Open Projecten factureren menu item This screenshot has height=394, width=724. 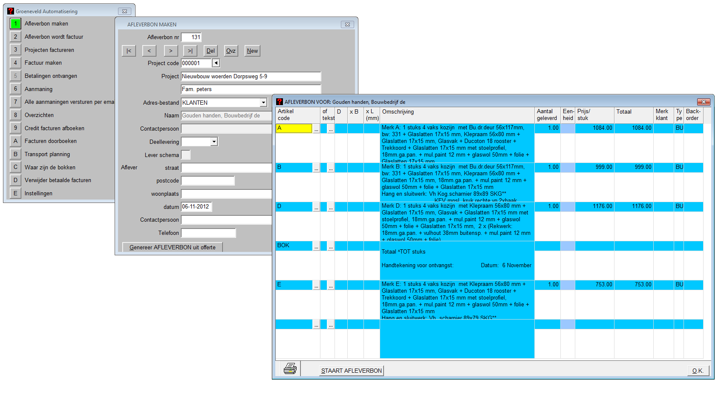pos(49,50)
